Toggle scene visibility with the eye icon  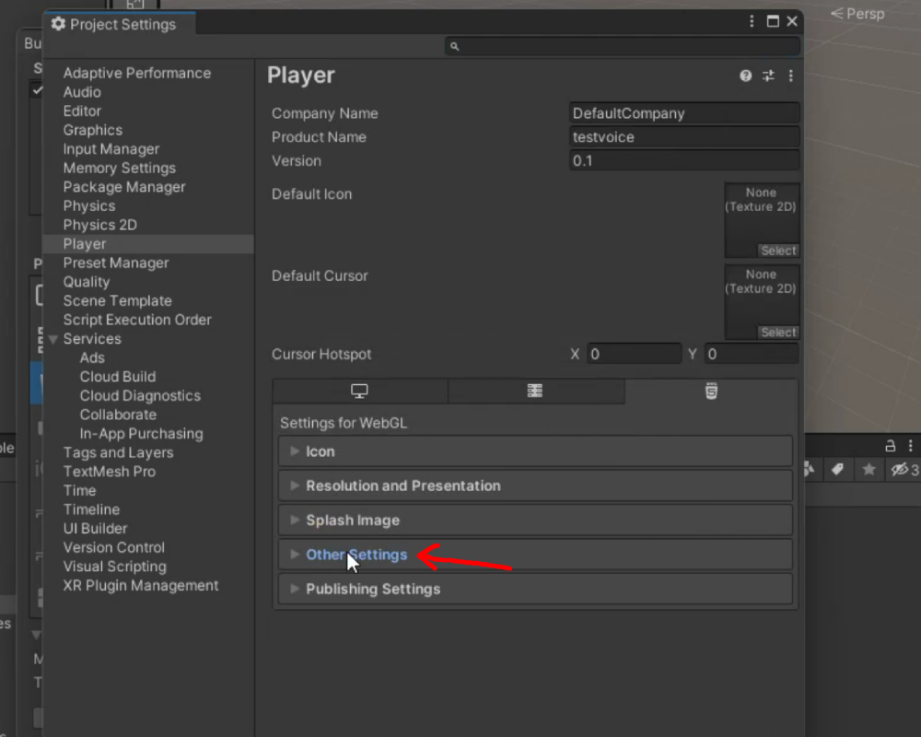[x=900, y=470]
